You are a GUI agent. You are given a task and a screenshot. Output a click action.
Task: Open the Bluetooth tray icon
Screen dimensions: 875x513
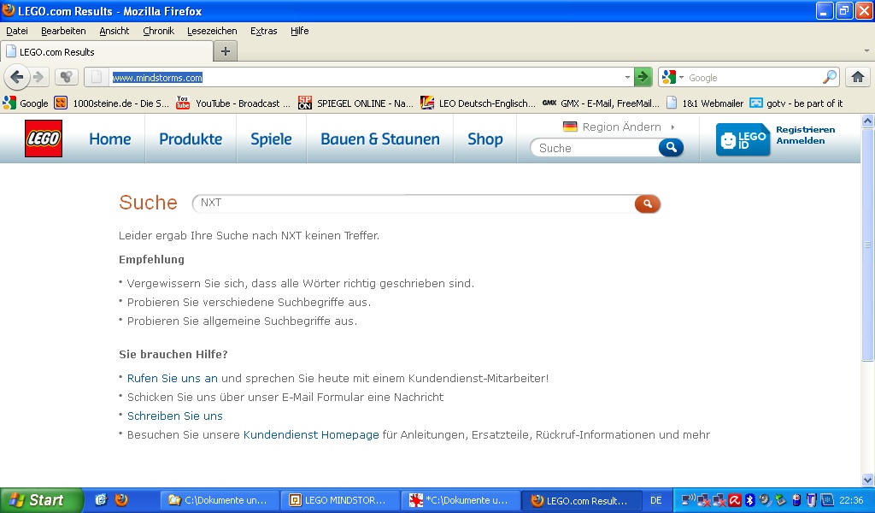(749, 500)
